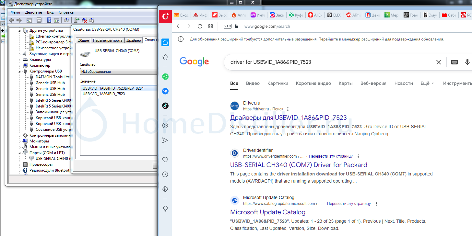Reload the Google search page

tap(200, 26)
